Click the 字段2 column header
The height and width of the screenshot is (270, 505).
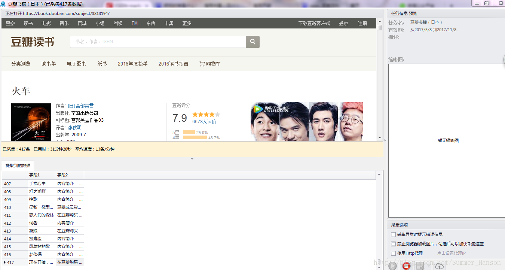point(70,175)
